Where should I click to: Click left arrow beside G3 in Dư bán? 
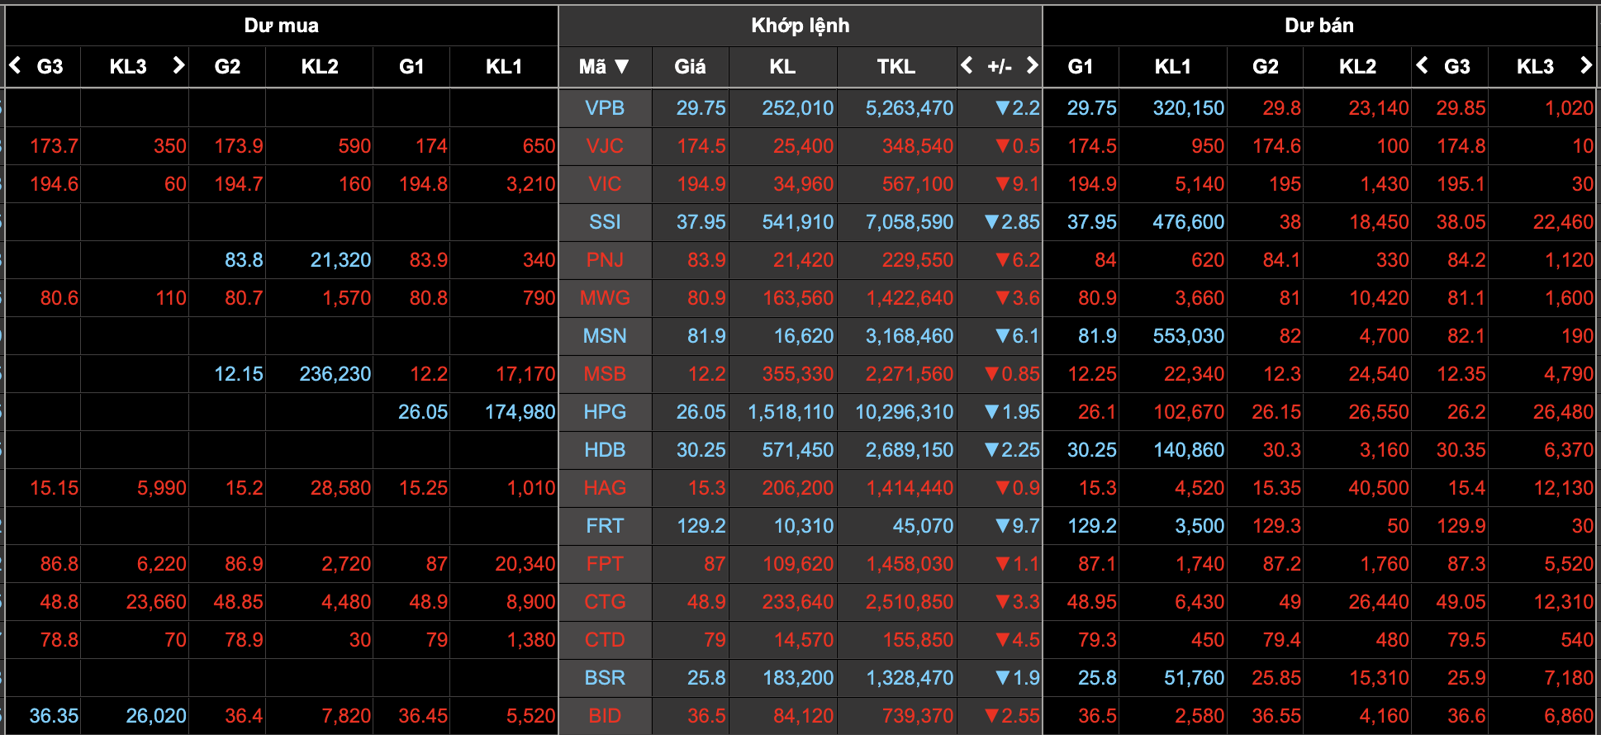tap(1422, 65)
